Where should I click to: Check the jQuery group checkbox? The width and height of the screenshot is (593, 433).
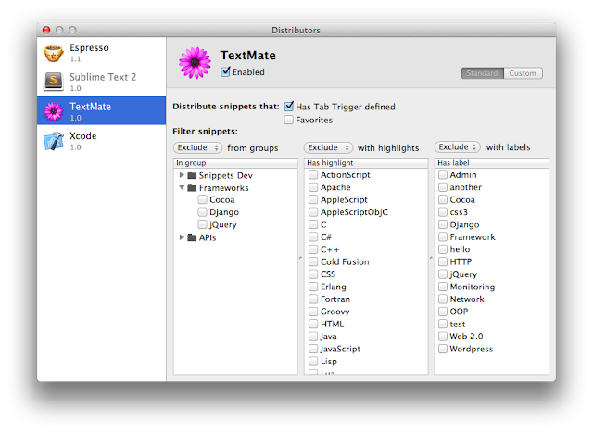point(202,224)
